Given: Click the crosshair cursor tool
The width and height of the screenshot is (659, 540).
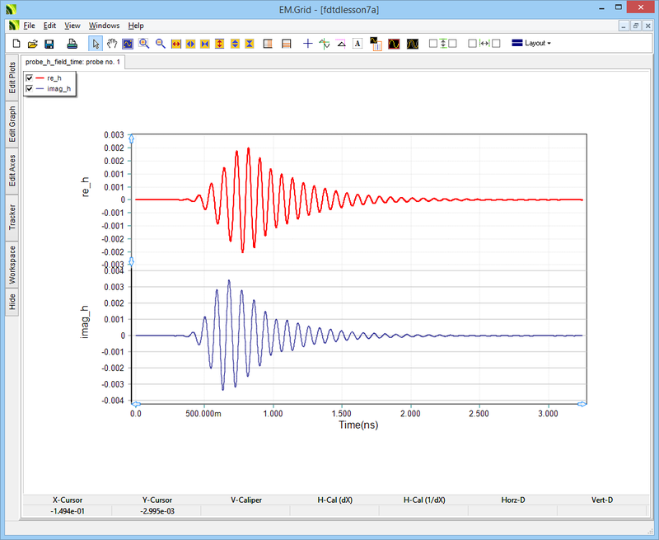Looking at the screenshot, I should (306, 43).
